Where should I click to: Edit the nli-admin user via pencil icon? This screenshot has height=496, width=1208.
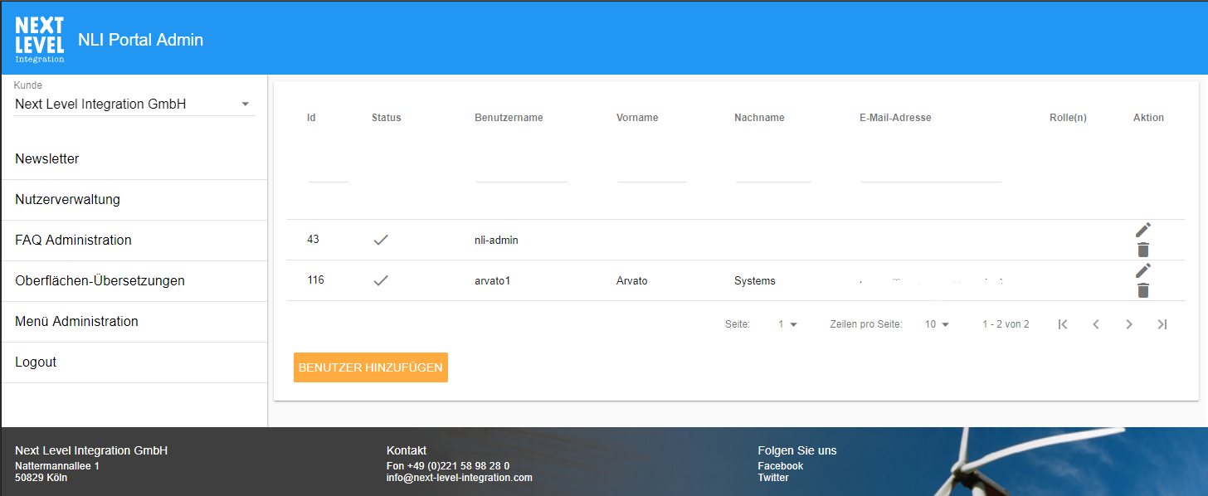[x=1143, y=230]
